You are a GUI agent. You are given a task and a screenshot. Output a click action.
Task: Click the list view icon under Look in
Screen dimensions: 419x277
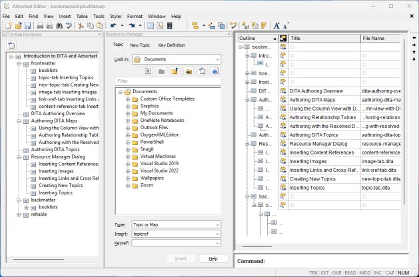(x=148, y=71)
